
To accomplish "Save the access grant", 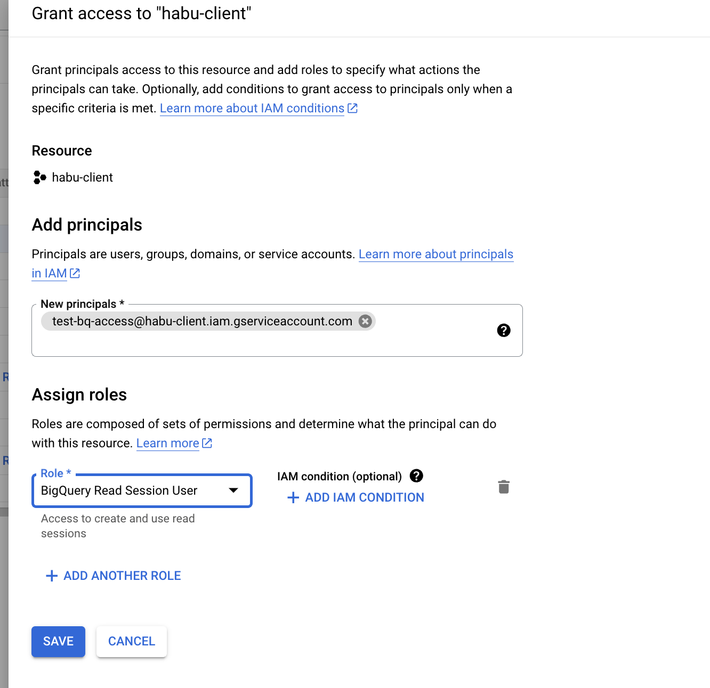I will click(x=58, y=641).
